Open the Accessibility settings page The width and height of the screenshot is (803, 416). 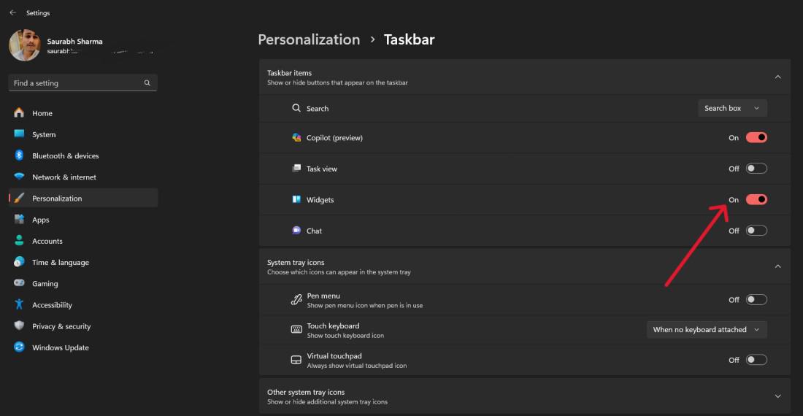[x=52, y=305]
